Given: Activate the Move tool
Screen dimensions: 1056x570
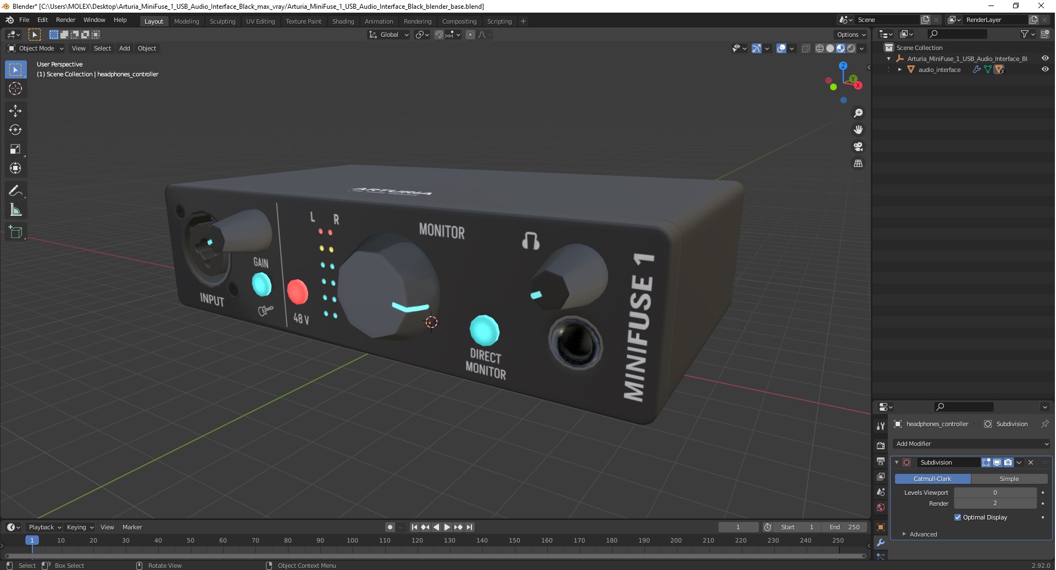Looking at the screenshot, I should [x=15, y=111].
